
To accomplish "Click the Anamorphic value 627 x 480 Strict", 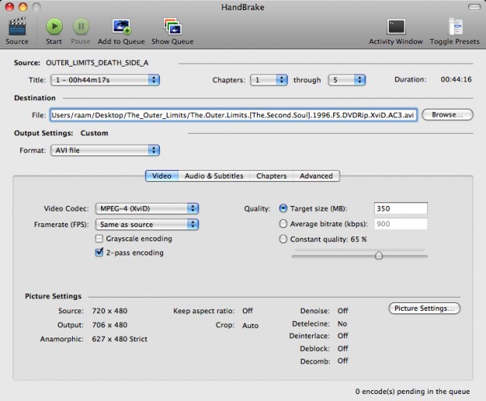I will [120, 339].
